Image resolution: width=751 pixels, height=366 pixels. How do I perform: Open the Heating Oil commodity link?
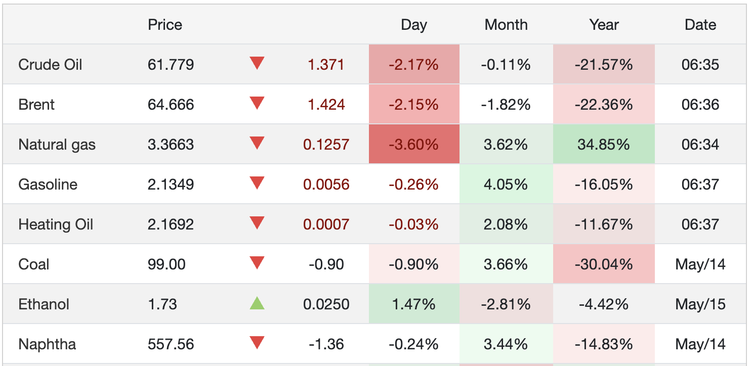pyautogui.click(x=56, y=224)
